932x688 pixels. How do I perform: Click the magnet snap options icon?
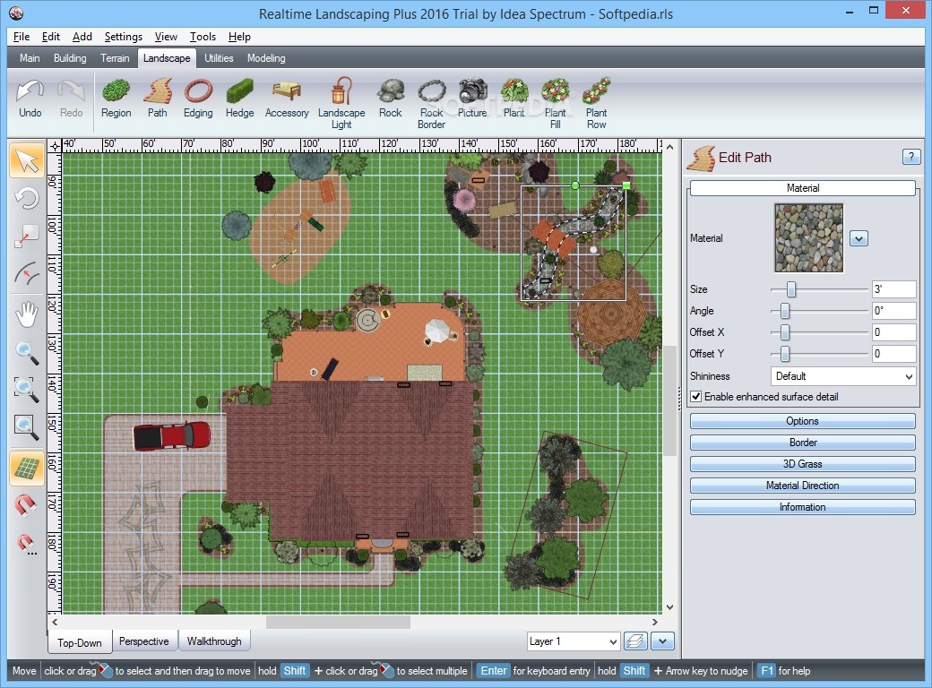pos(27,543)
